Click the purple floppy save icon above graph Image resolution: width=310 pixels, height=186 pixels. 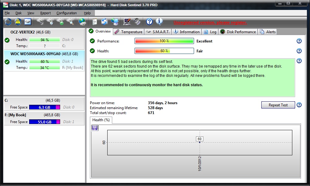tap(95, 128)
